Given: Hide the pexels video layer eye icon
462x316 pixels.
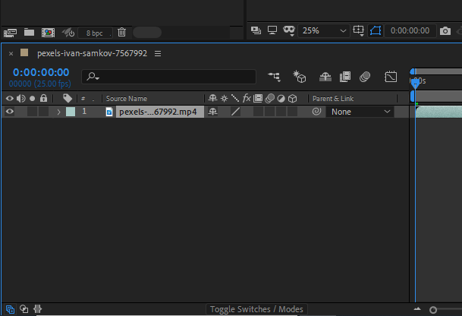Looking at the screenshot, I should coord(10,112).
